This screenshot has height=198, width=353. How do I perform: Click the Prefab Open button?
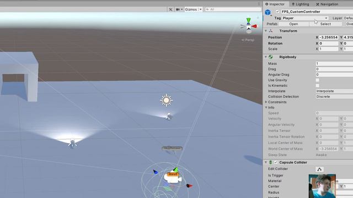click(293, 24)
